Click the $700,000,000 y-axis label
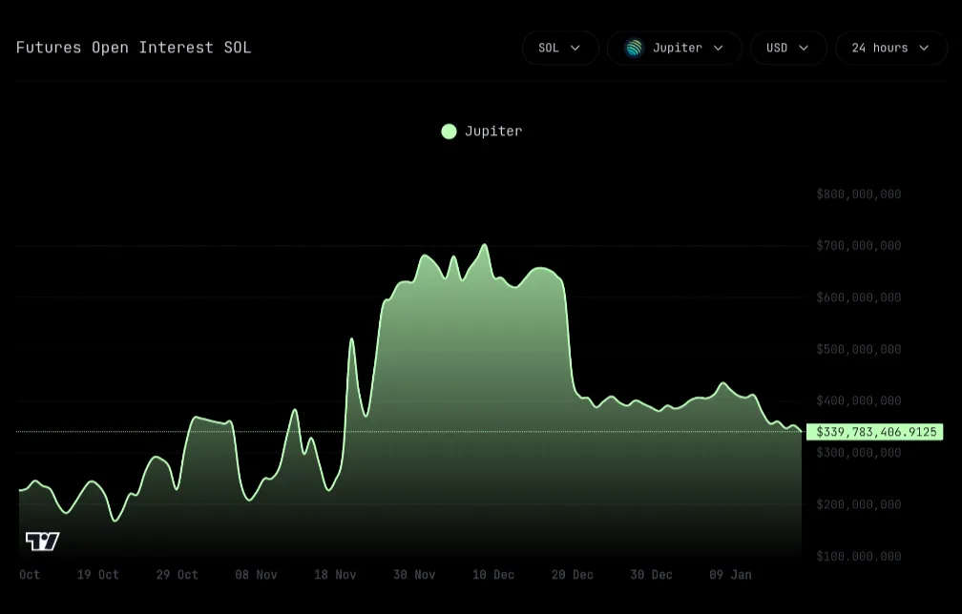Image resolution: width=962 pixels, height=614 pixels. 858,246
